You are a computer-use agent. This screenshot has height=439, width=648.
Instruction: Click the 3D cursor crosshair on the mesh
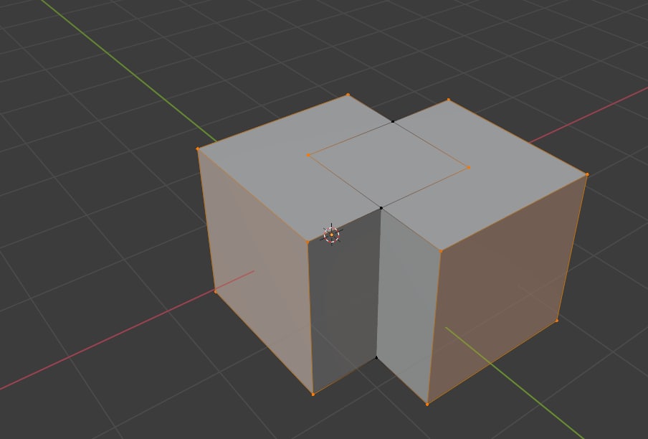pyautogui.click(x=331, y=235)
